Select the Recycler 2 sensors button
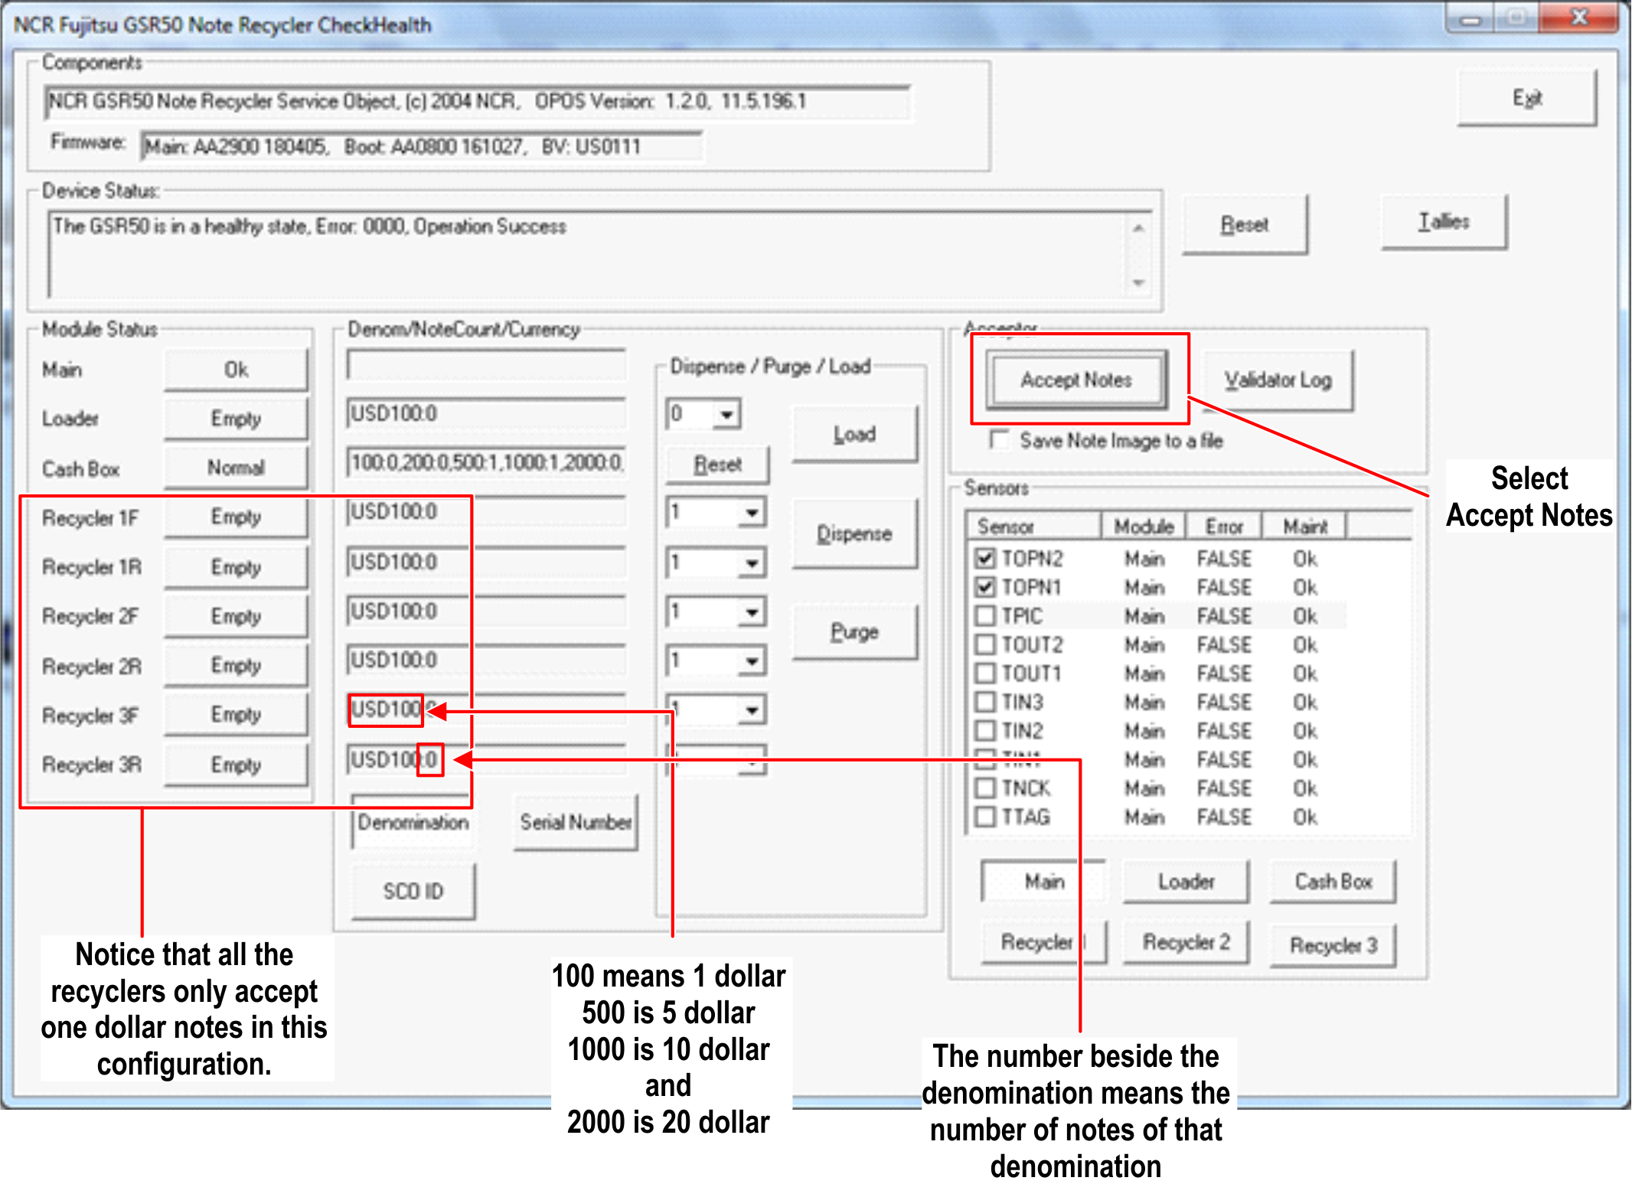 click(x=1186, y=943)
